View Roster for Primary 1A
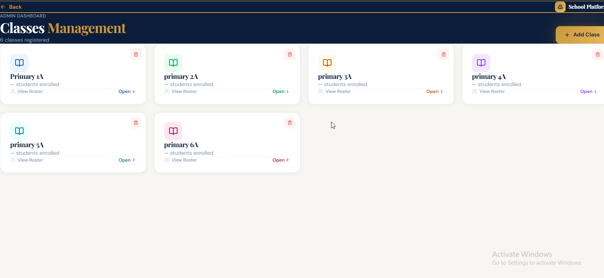The width and height of the screenshot is (604, 278). (30, 91)
